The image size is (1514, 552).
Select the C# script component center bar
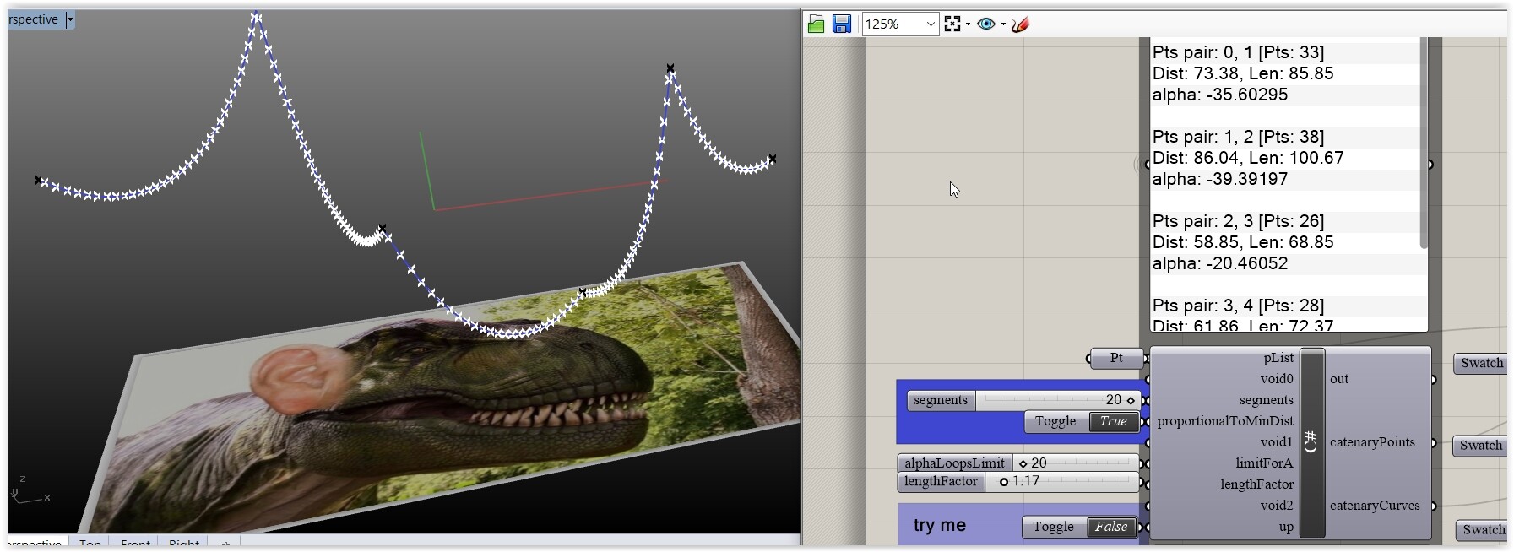point(1311,442)
